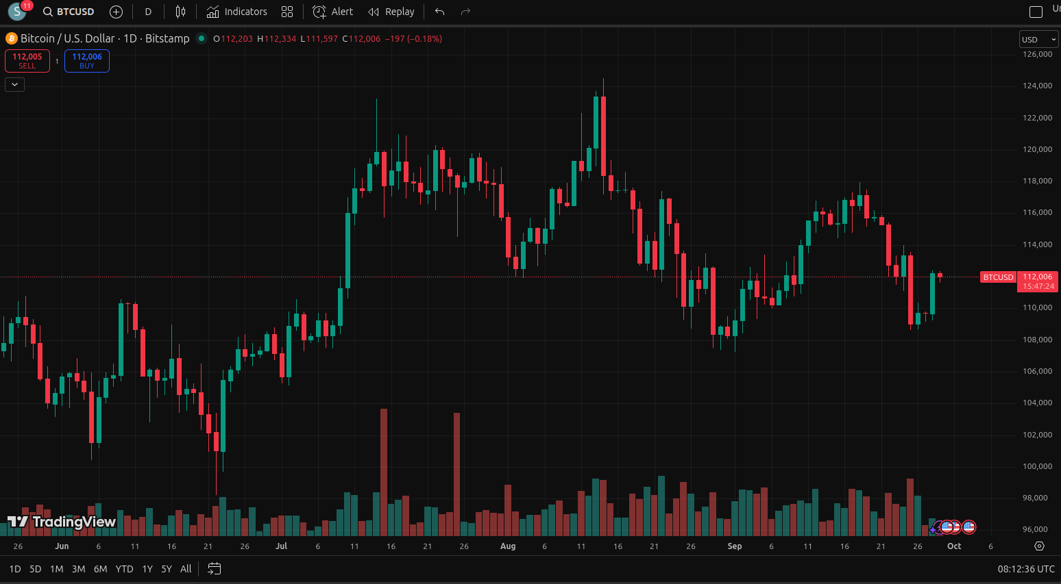Click the 112,005 SELL button

click(x=27, y=61)
